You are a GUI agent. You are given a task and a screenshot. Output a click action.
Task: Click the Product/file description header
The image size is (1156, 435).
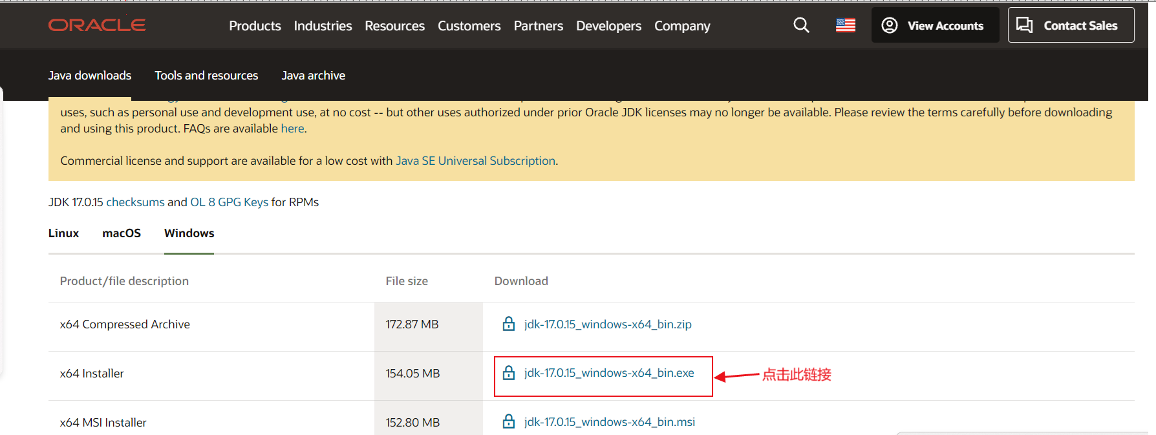click(x=124, y=281)
